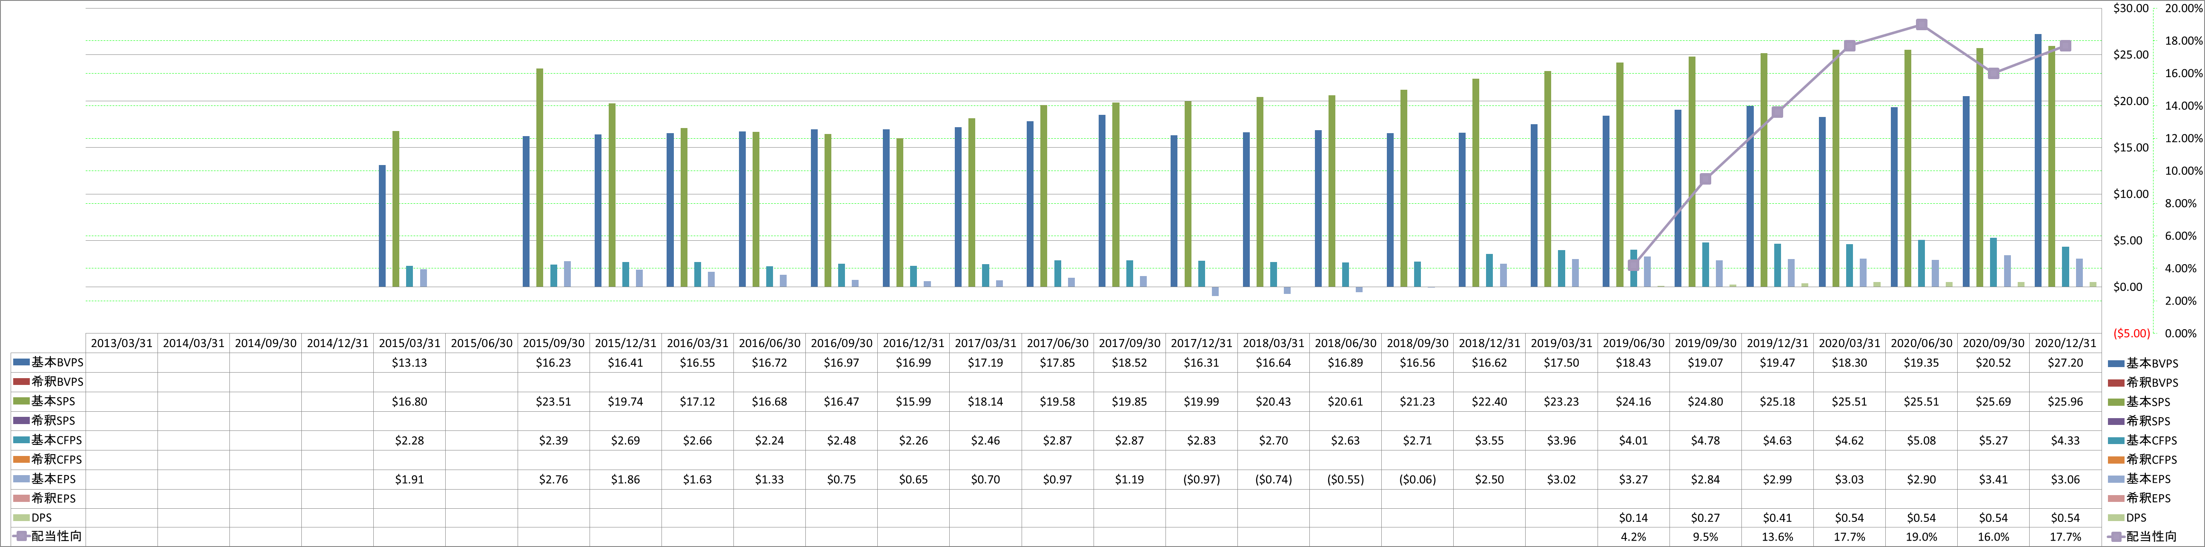
Task: Select the 19.0% 配当性向 cell
Action: tap(1921, 537)
